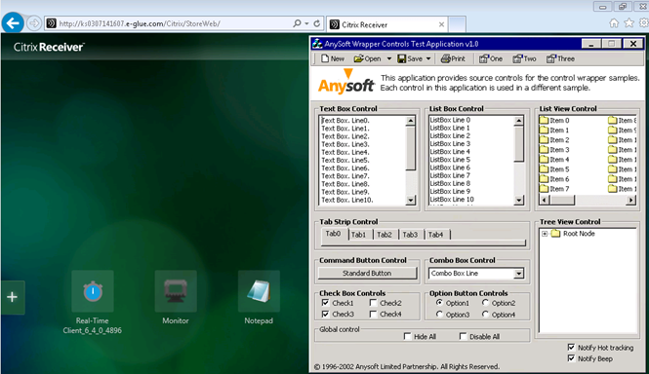
Task: Click the One toolbar button
Action: point(491,58)
